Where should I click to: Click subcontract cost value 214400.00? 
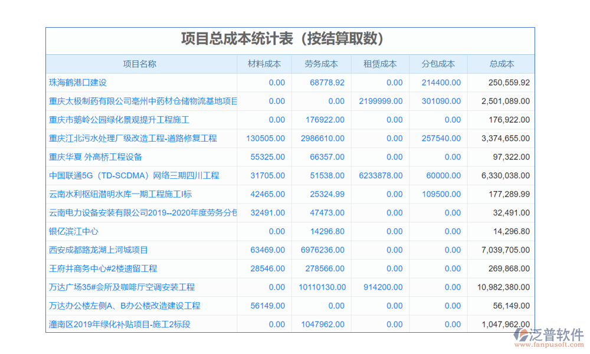point(441,83)
